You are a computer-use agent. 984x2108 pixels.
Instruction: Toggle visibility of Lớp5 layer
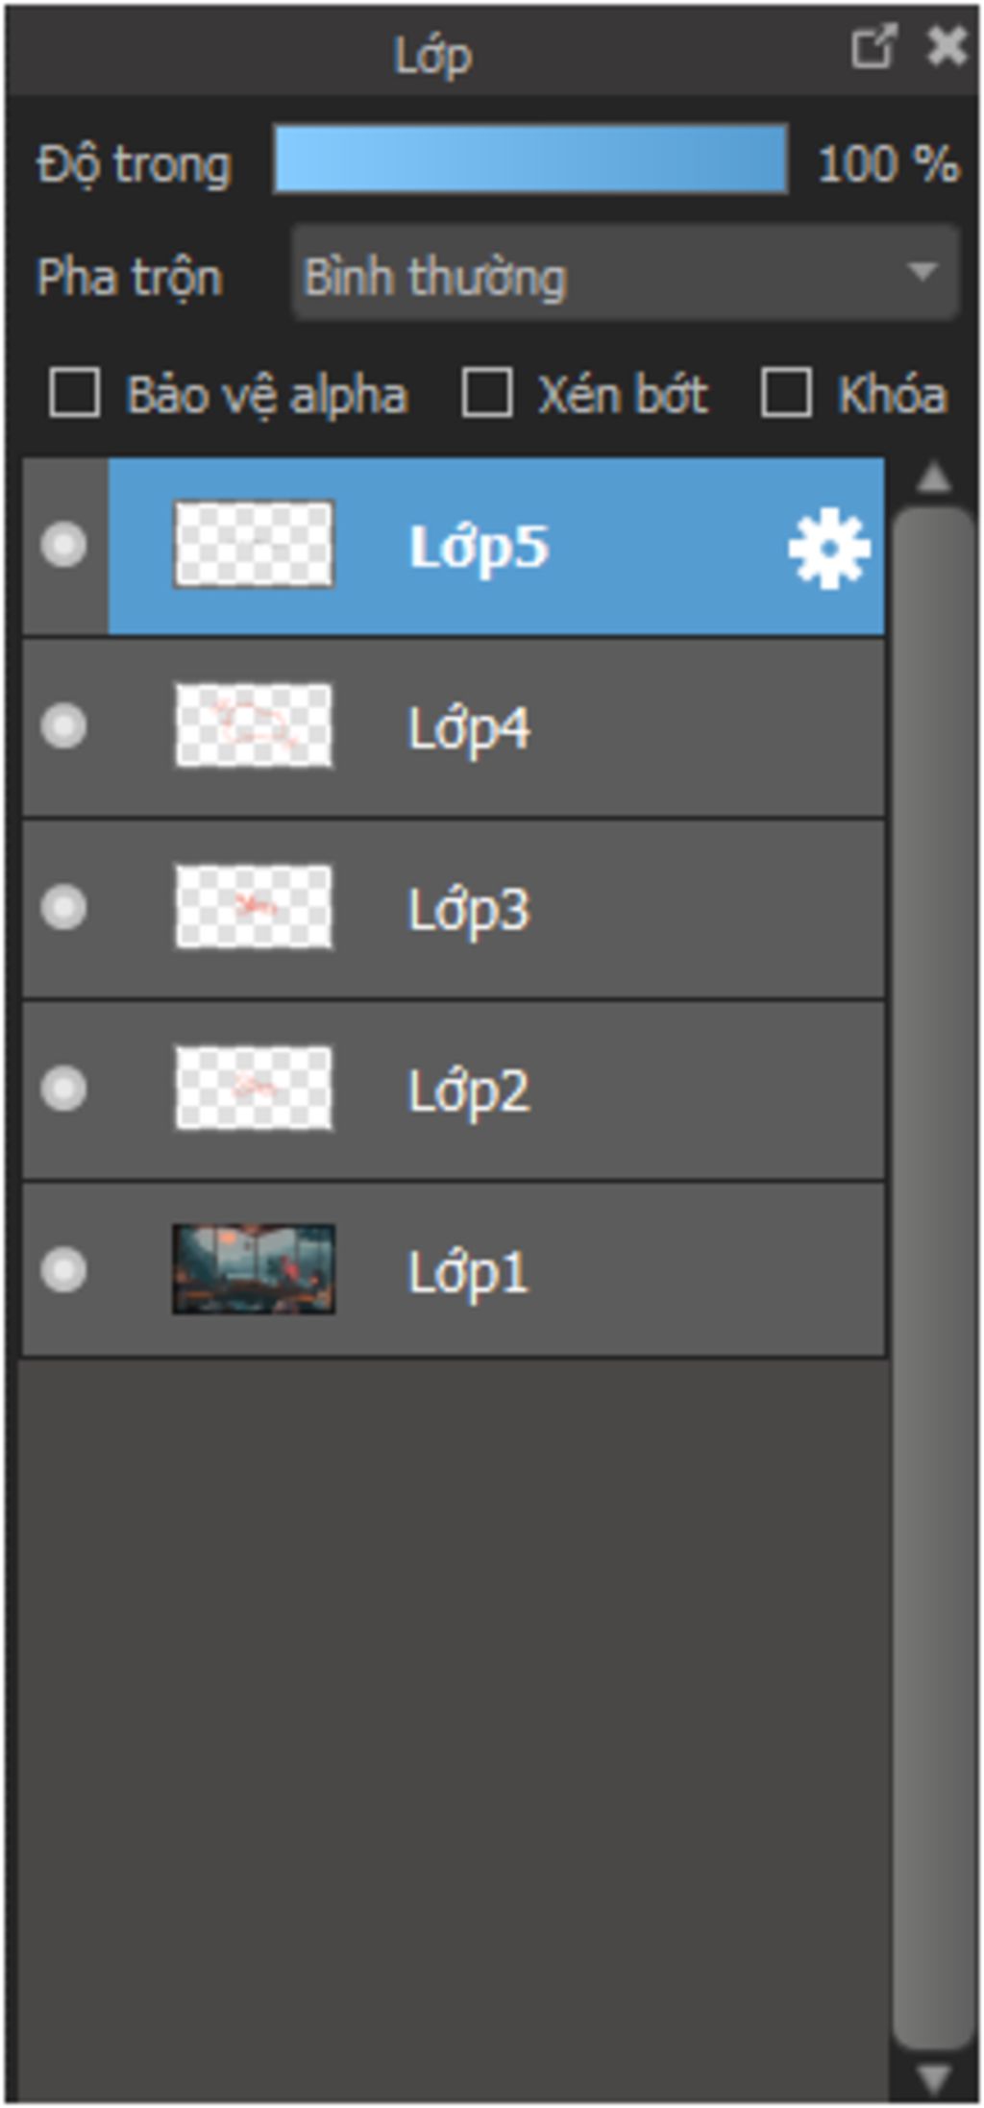63,545
